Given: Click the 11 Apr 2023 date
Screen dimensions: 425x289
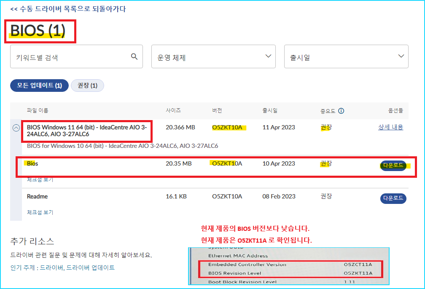Looking at the screenshot, I should tap(279, 127).
